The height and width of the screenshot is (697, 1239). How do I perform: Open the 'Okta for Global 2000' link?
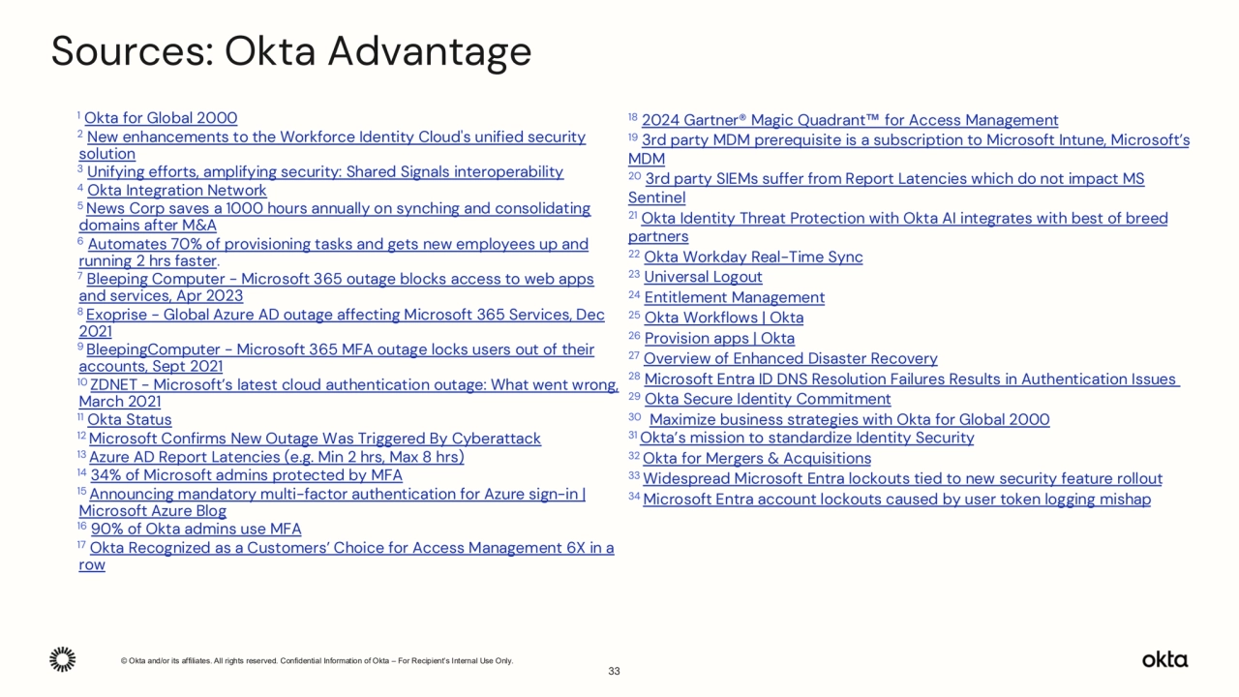(161, 118)
